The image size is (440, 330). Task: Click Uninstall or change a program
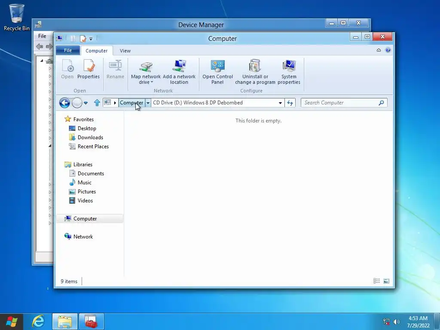(255, 72)
